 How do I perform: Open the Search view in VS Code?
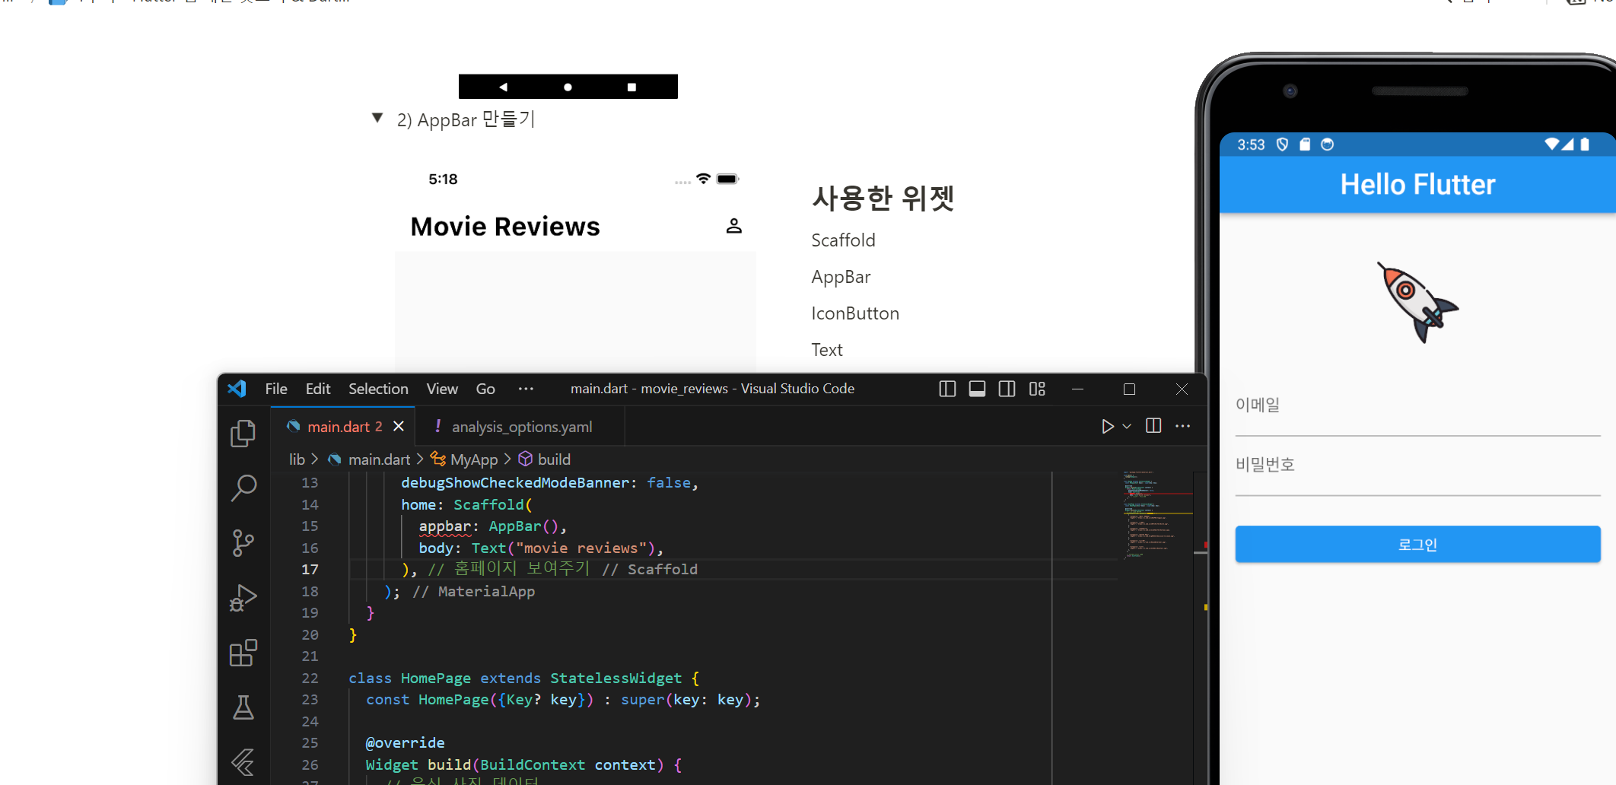click(x=243, y=488)
